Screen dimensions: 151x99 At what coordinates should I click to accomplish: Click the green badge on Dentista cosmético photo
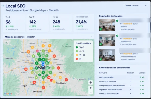[101, 59]
